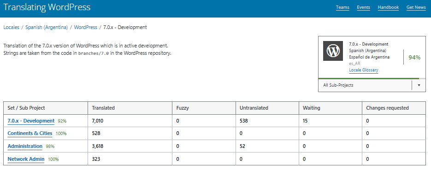Open the Handbook link in header
Image resolution: width=431 pixels, height=170 pixels.
click(388, 7)
